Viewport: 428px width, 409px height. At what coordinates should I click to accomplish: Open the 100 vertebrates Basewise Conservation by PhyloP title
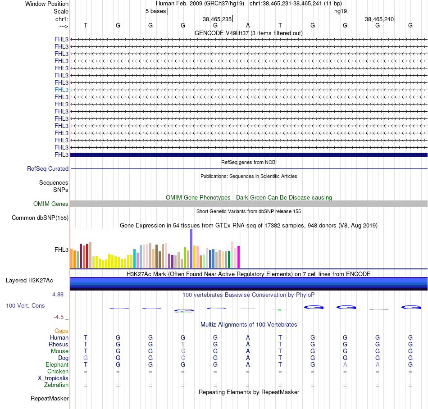(249, 295)
